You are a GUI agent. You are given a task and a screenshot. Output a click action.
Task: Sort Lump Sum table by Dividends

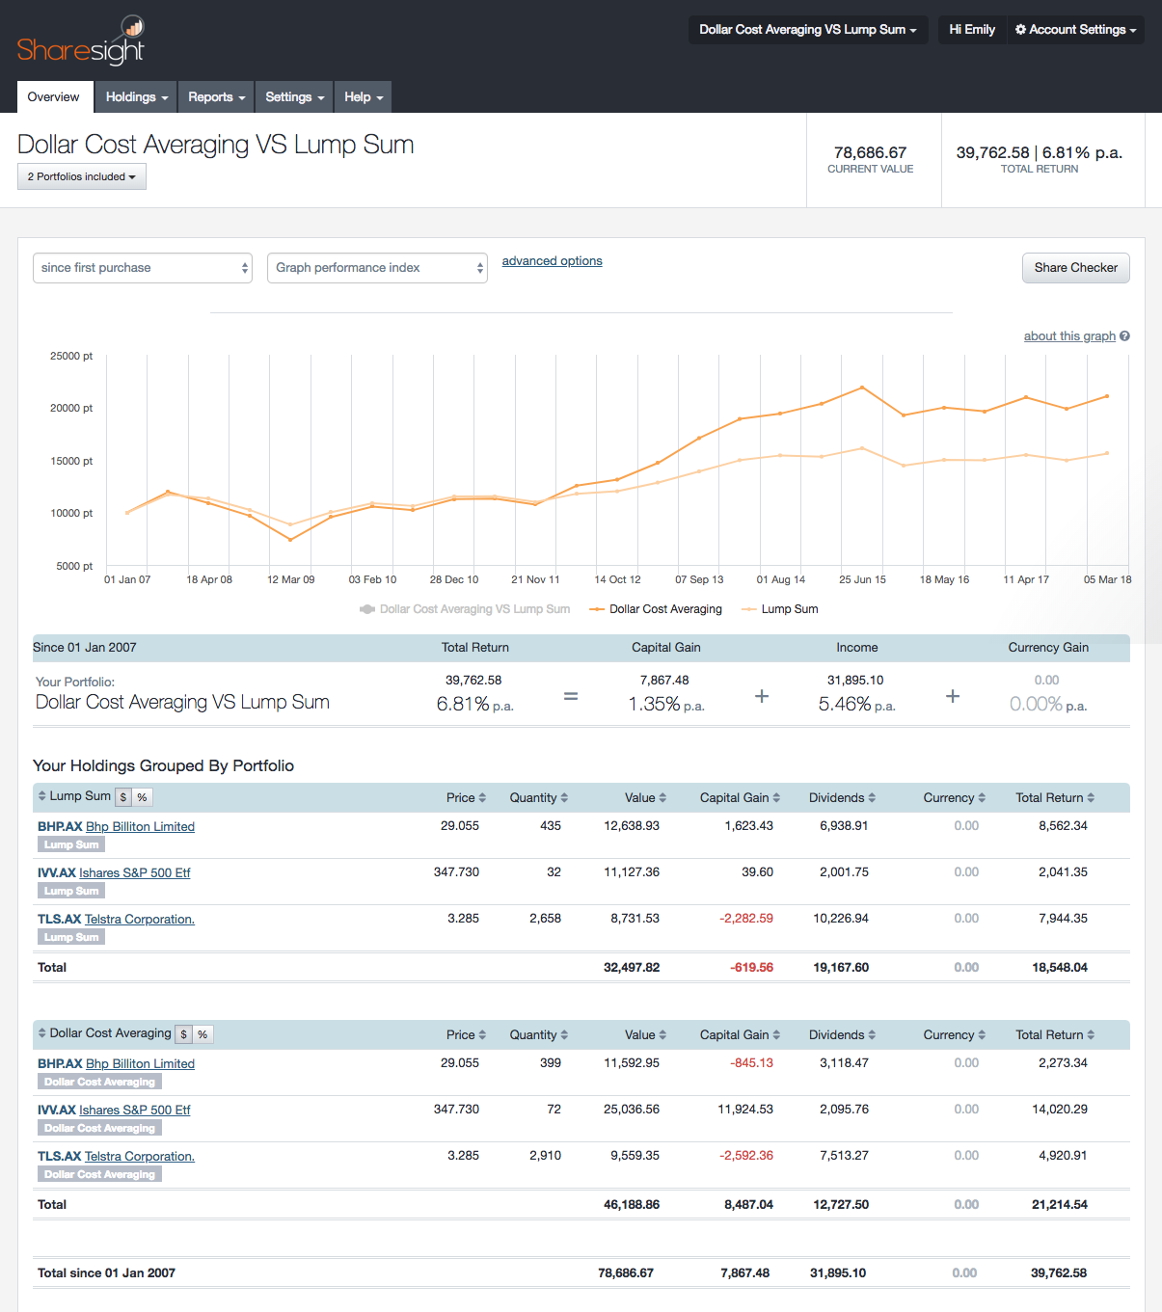pos(842,797)
